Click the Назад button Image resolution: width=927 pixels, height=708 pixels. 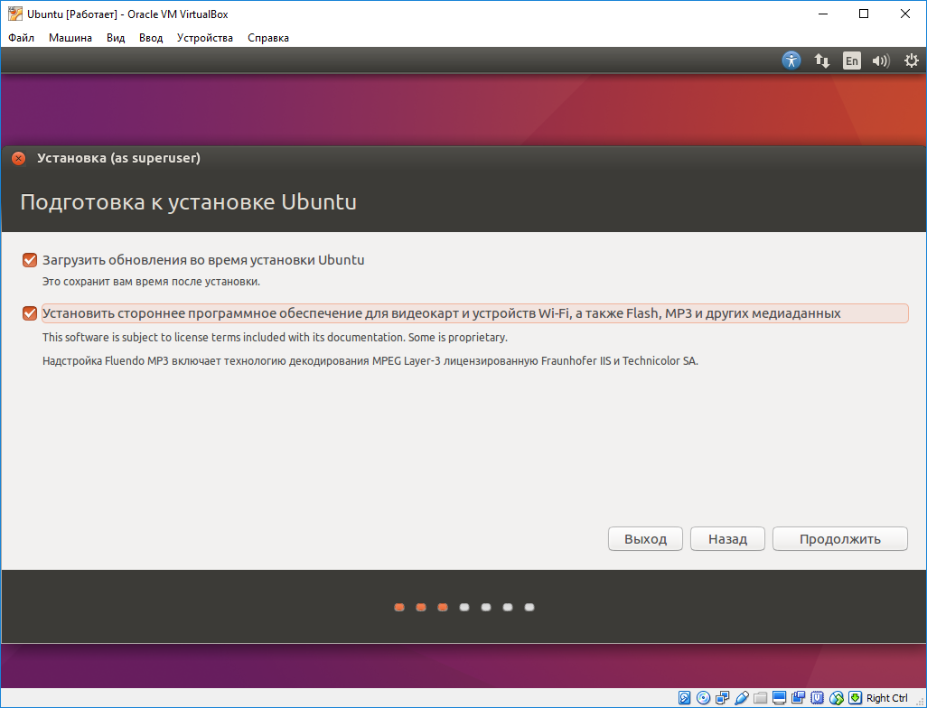[727, 539]
